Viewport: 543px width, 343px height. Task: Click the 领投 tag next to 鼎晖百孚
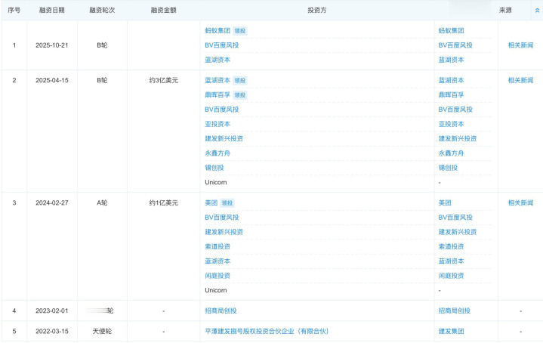[240, 95]
